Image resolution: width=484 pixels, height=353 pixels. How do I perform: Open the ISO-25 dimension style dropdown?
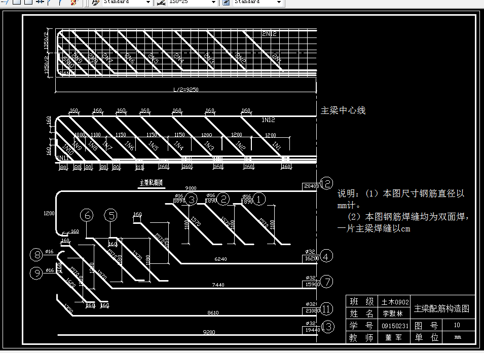point(213,3)
